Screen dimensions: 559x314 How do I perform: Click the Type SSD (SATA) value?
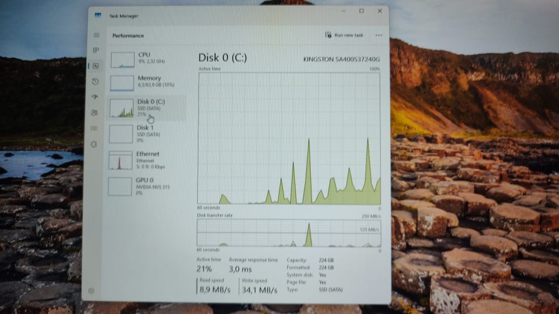331,290
